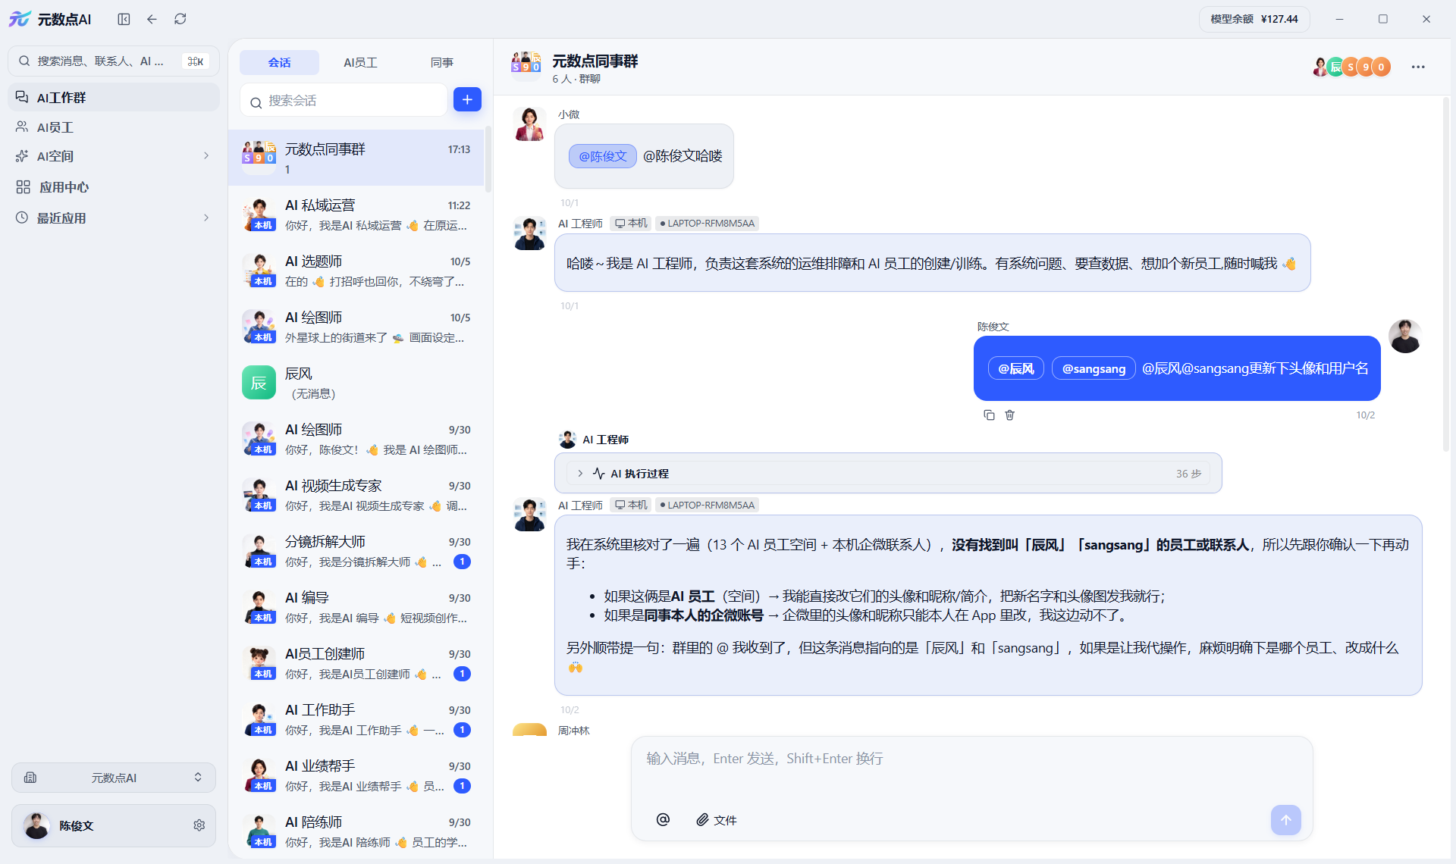The width and height of the screenshot is (1456, 864).
Task: Focus the global search messages and contacts field
Action: [114, 61]
